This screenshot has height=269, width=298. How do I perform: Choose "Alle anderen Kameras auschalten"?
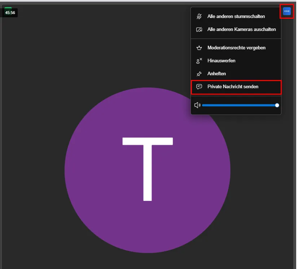click(x=241, y=30)
